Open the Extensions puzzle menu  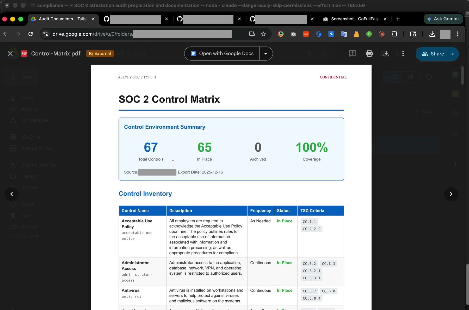[394, 34]
